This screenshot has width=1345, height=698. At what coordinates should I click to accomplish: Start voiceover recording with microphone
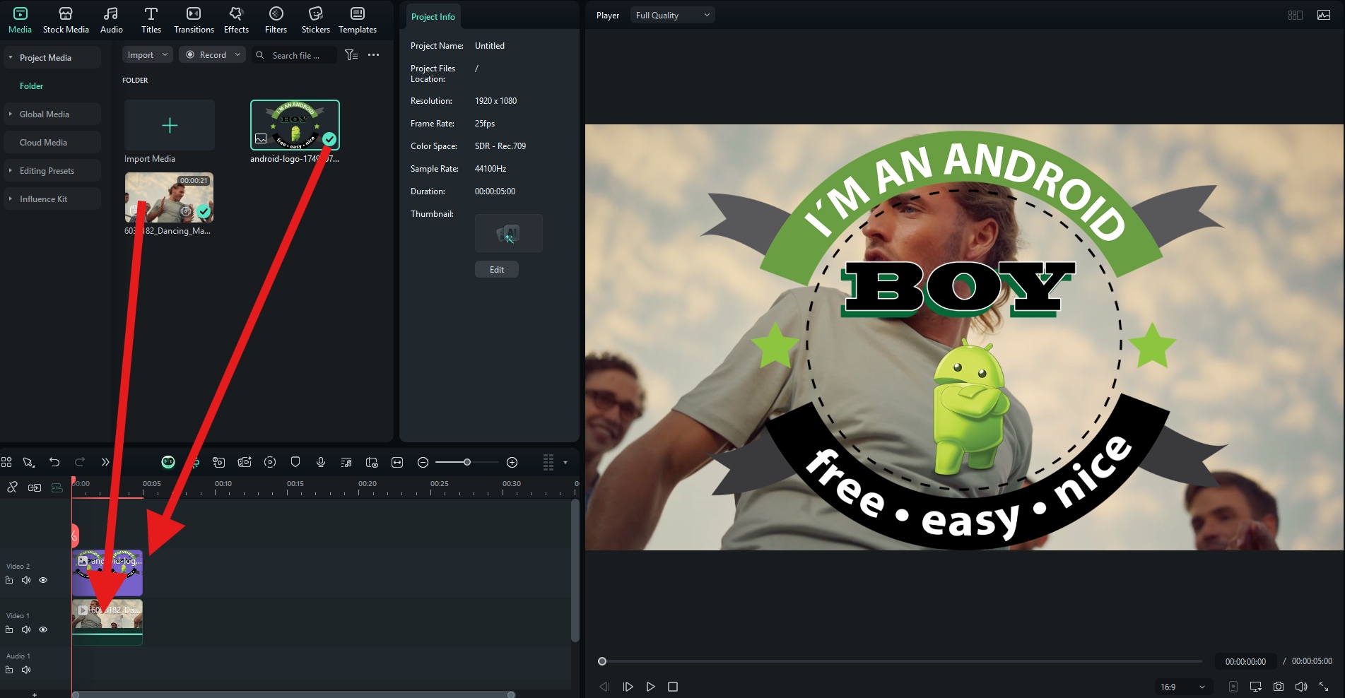(x=321, y=462)
